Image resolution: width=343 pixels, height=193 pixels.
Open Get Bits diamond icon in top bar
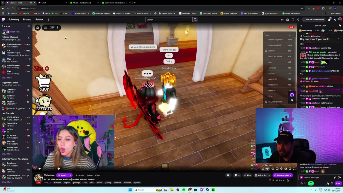(x=298, y=20)
